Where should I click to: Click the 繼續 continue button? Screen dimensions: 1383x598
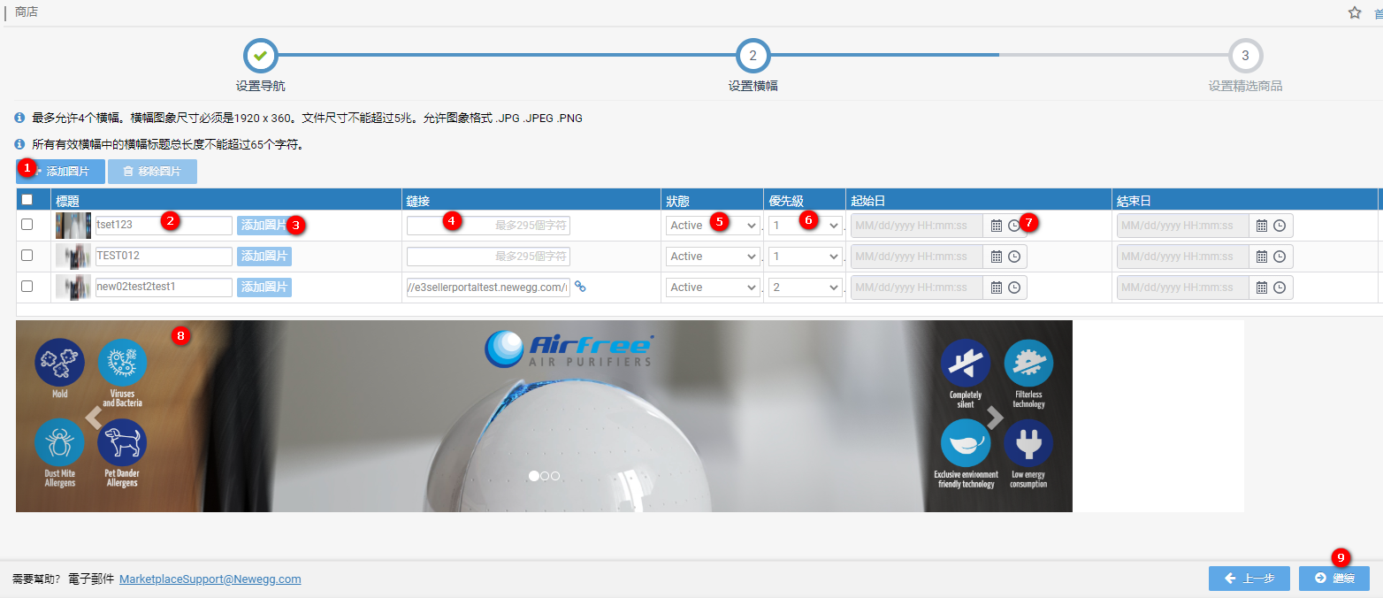[1334, 579]
